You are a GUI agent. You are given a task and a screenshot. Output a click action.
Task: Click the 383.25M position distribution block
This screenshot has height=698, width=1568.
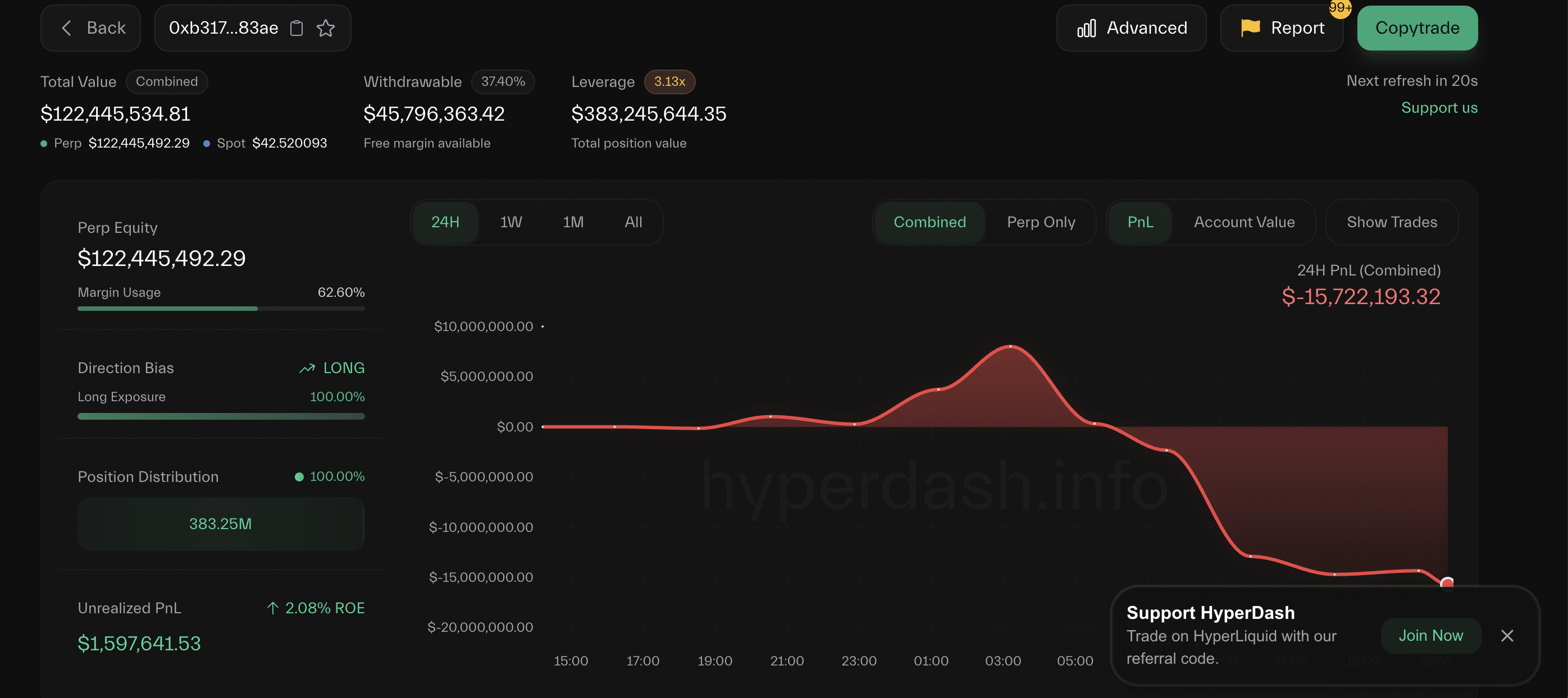[x=221, y=523]
